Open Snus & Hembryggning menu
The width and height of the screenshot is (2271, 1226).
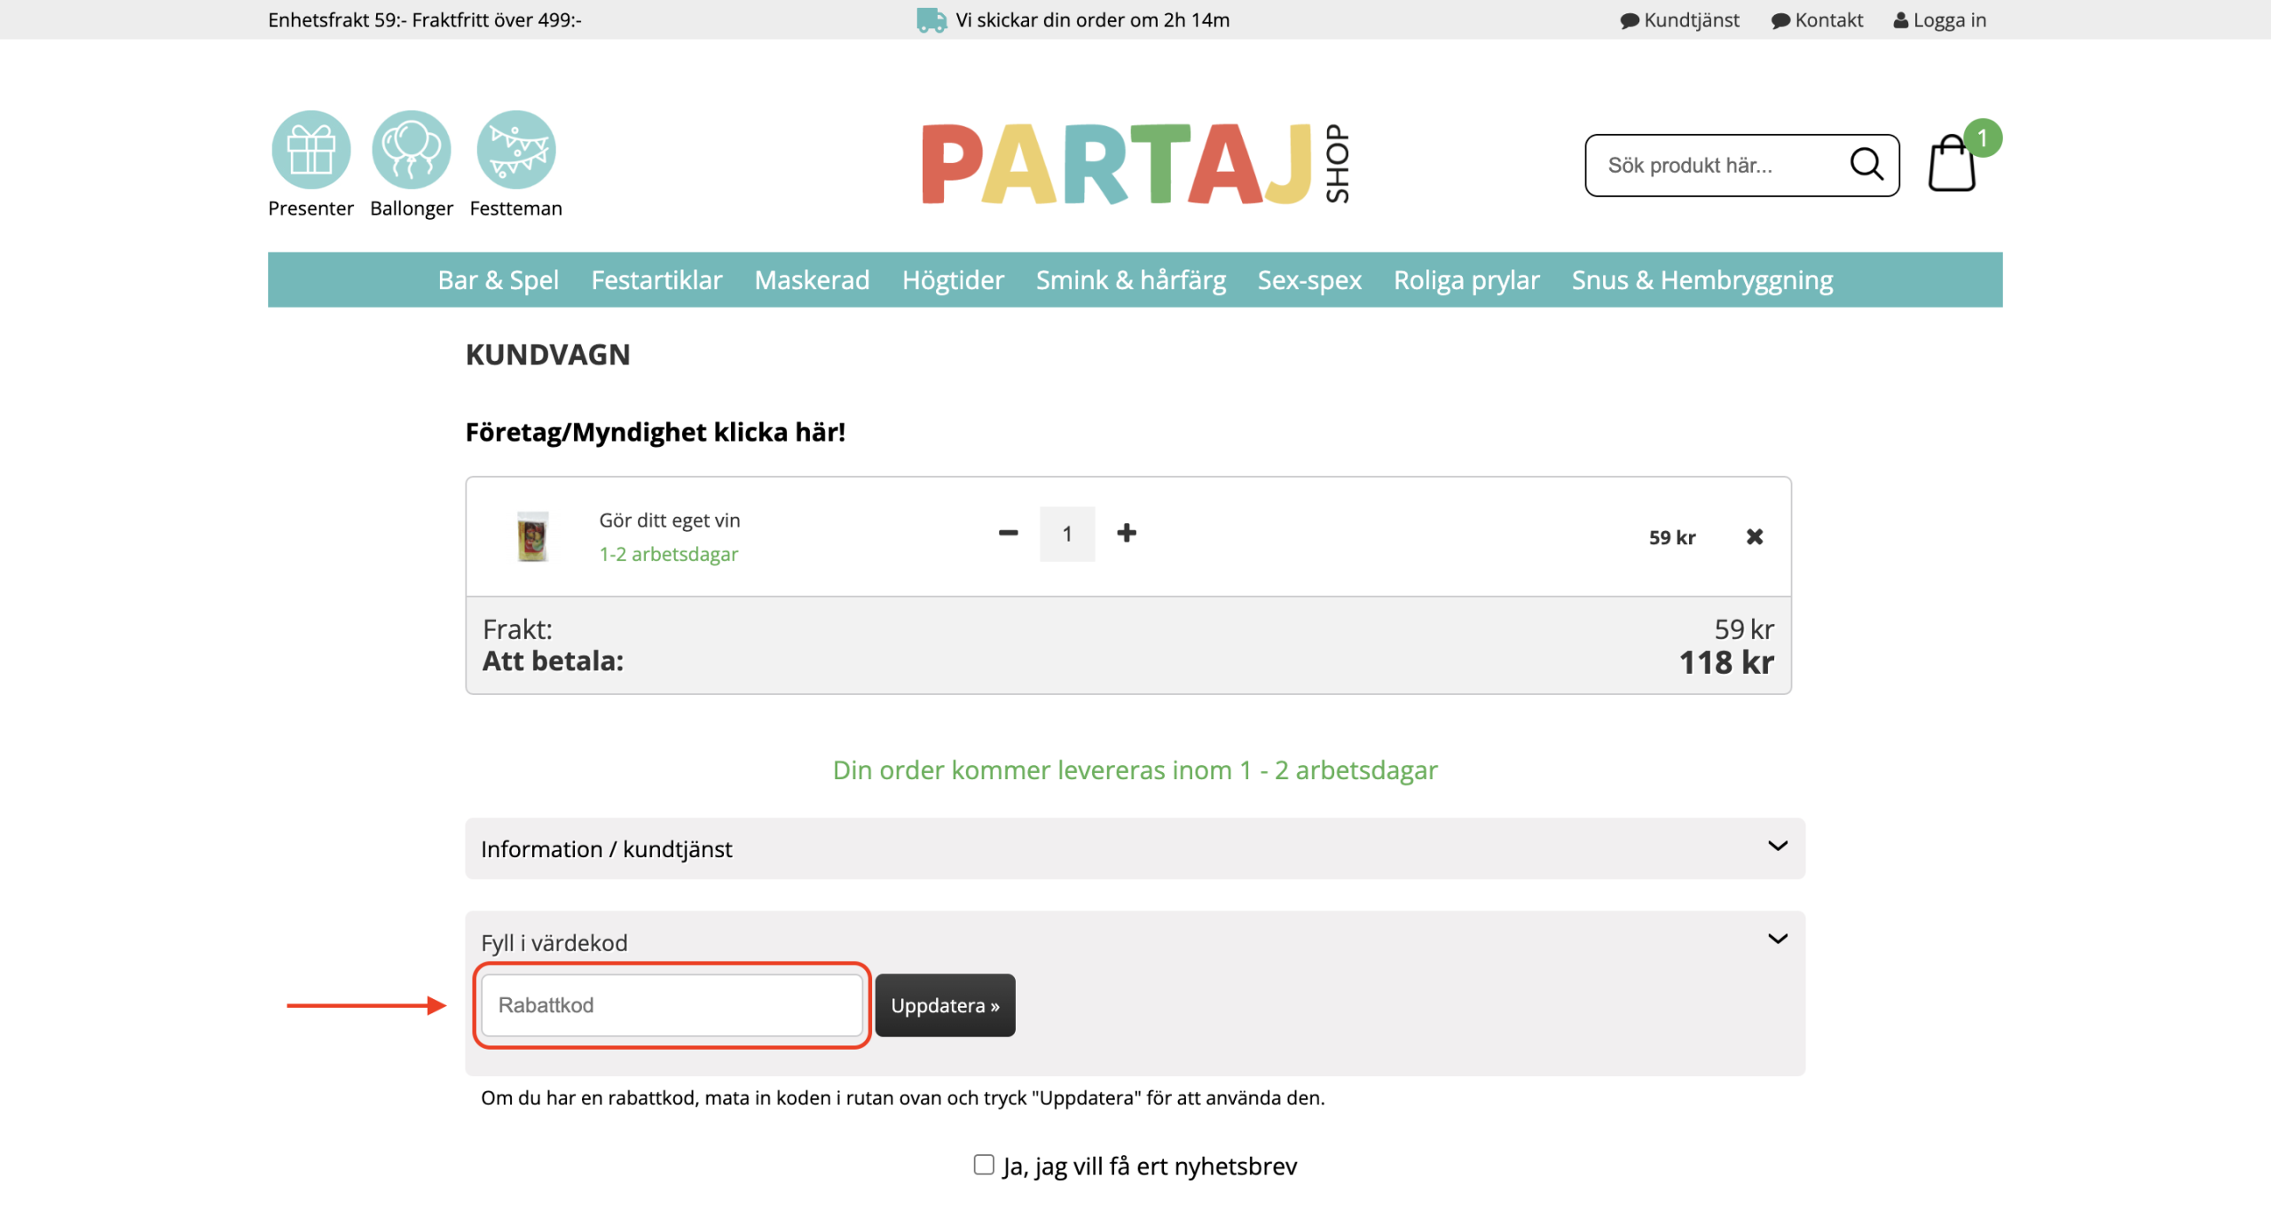(x=1701, y=280)
